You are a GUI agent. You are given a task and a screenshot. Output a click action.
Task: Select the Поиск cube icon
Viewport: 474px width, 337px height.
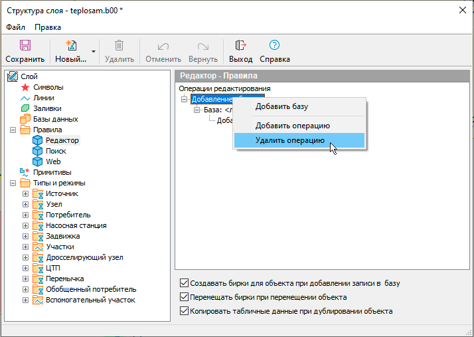point(37,151)
